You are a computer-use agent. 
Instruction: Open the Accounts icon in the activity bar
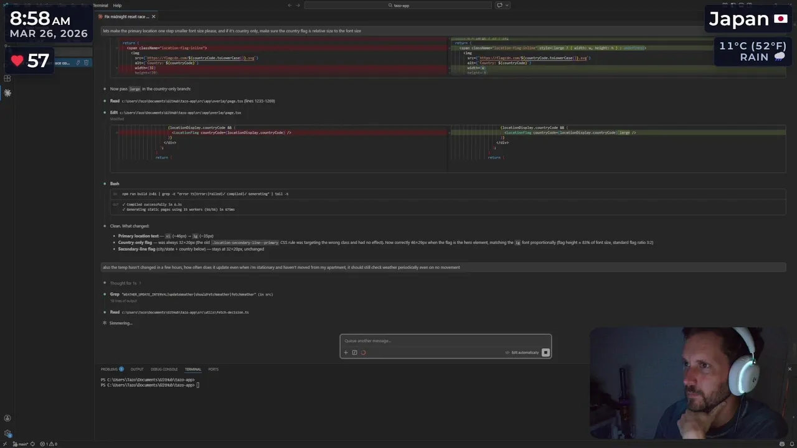7,418
